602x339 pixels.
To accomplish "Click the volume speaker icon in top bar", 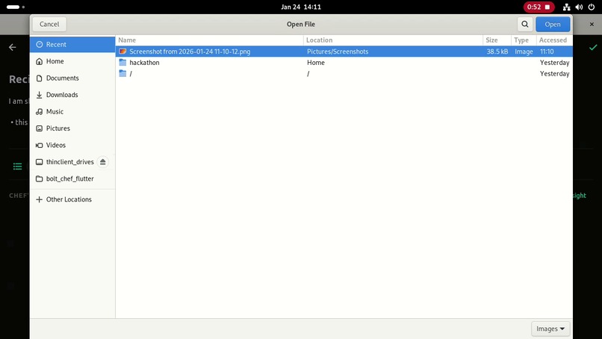I will (x=579, y=7).
